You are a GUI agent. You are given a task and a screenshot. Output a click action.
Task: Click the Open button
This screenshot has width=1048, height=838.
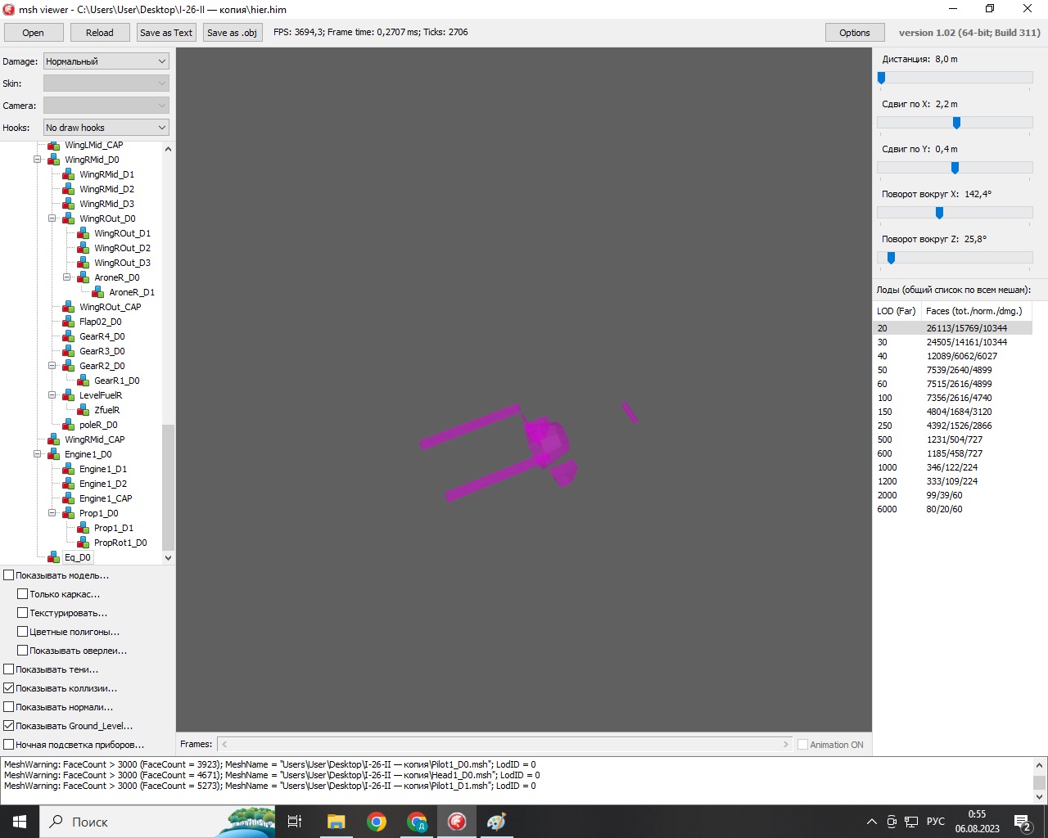(34, 33)
